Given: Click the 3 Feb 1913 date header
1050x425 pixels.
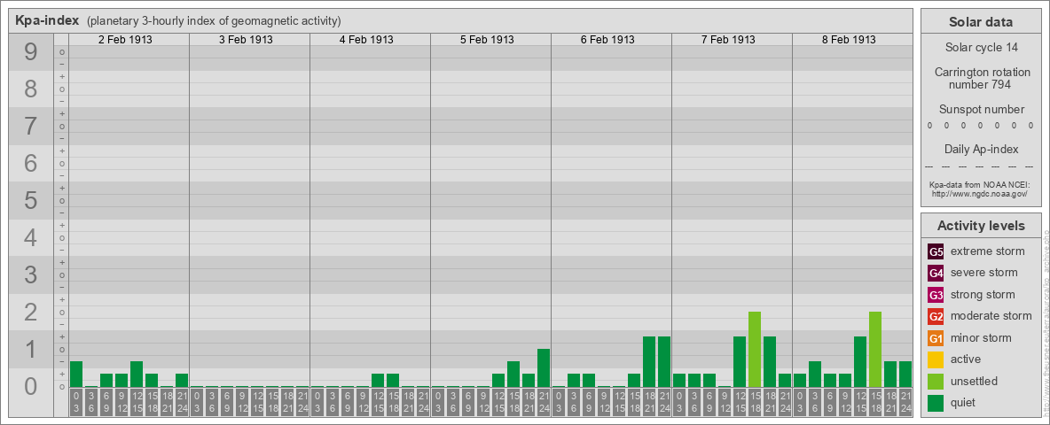Looking at the screenshot, I should pos(246,40).
